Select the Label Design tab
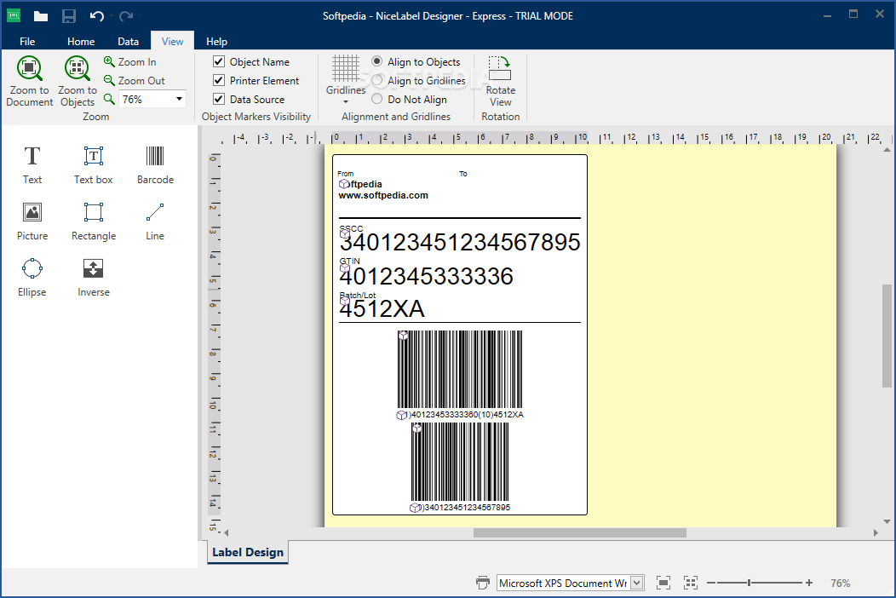896x598 pixels. 248,552
